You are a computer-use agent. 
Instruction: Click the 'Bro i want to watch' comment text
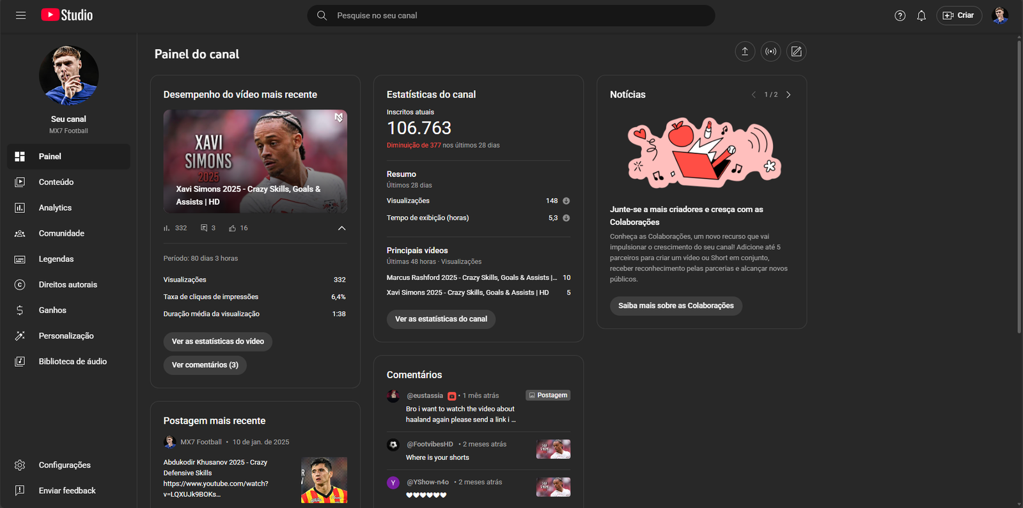(460, 414)
